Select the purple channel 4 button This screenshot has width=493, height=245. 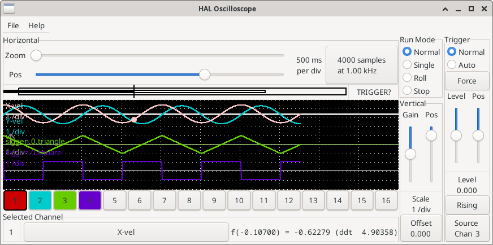(90, 200)
